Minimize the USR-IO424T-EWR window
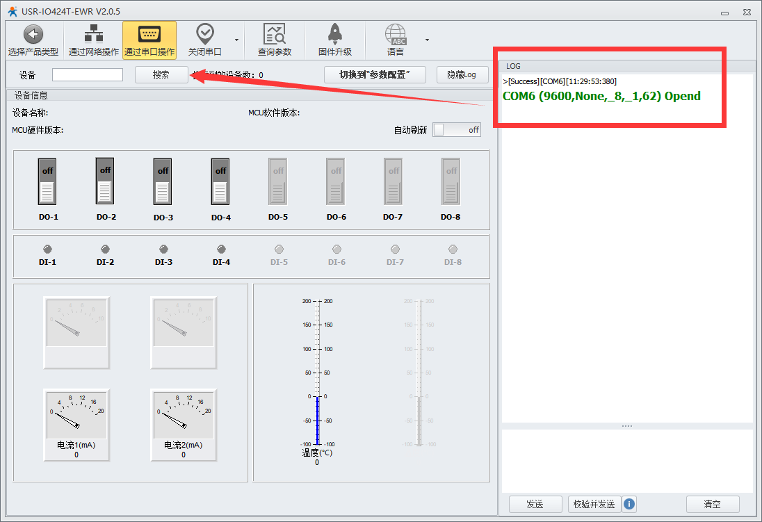 [x=724, y=13]
